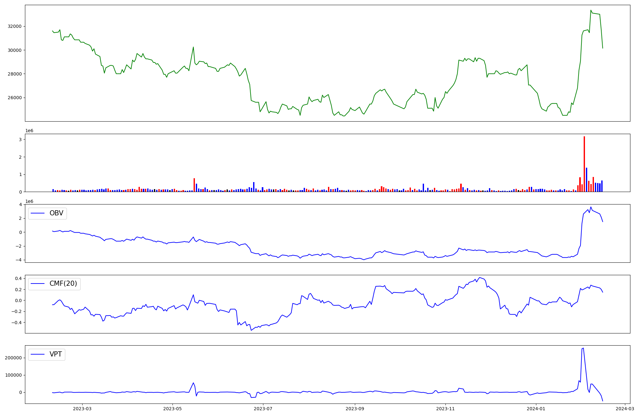Click the 200000 VPT axis label
The height and width of the screenshot is (416, 640).
(13, 358)
